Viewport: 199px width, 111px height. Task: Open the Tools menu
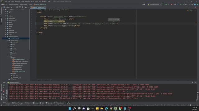tap(36, 2)
